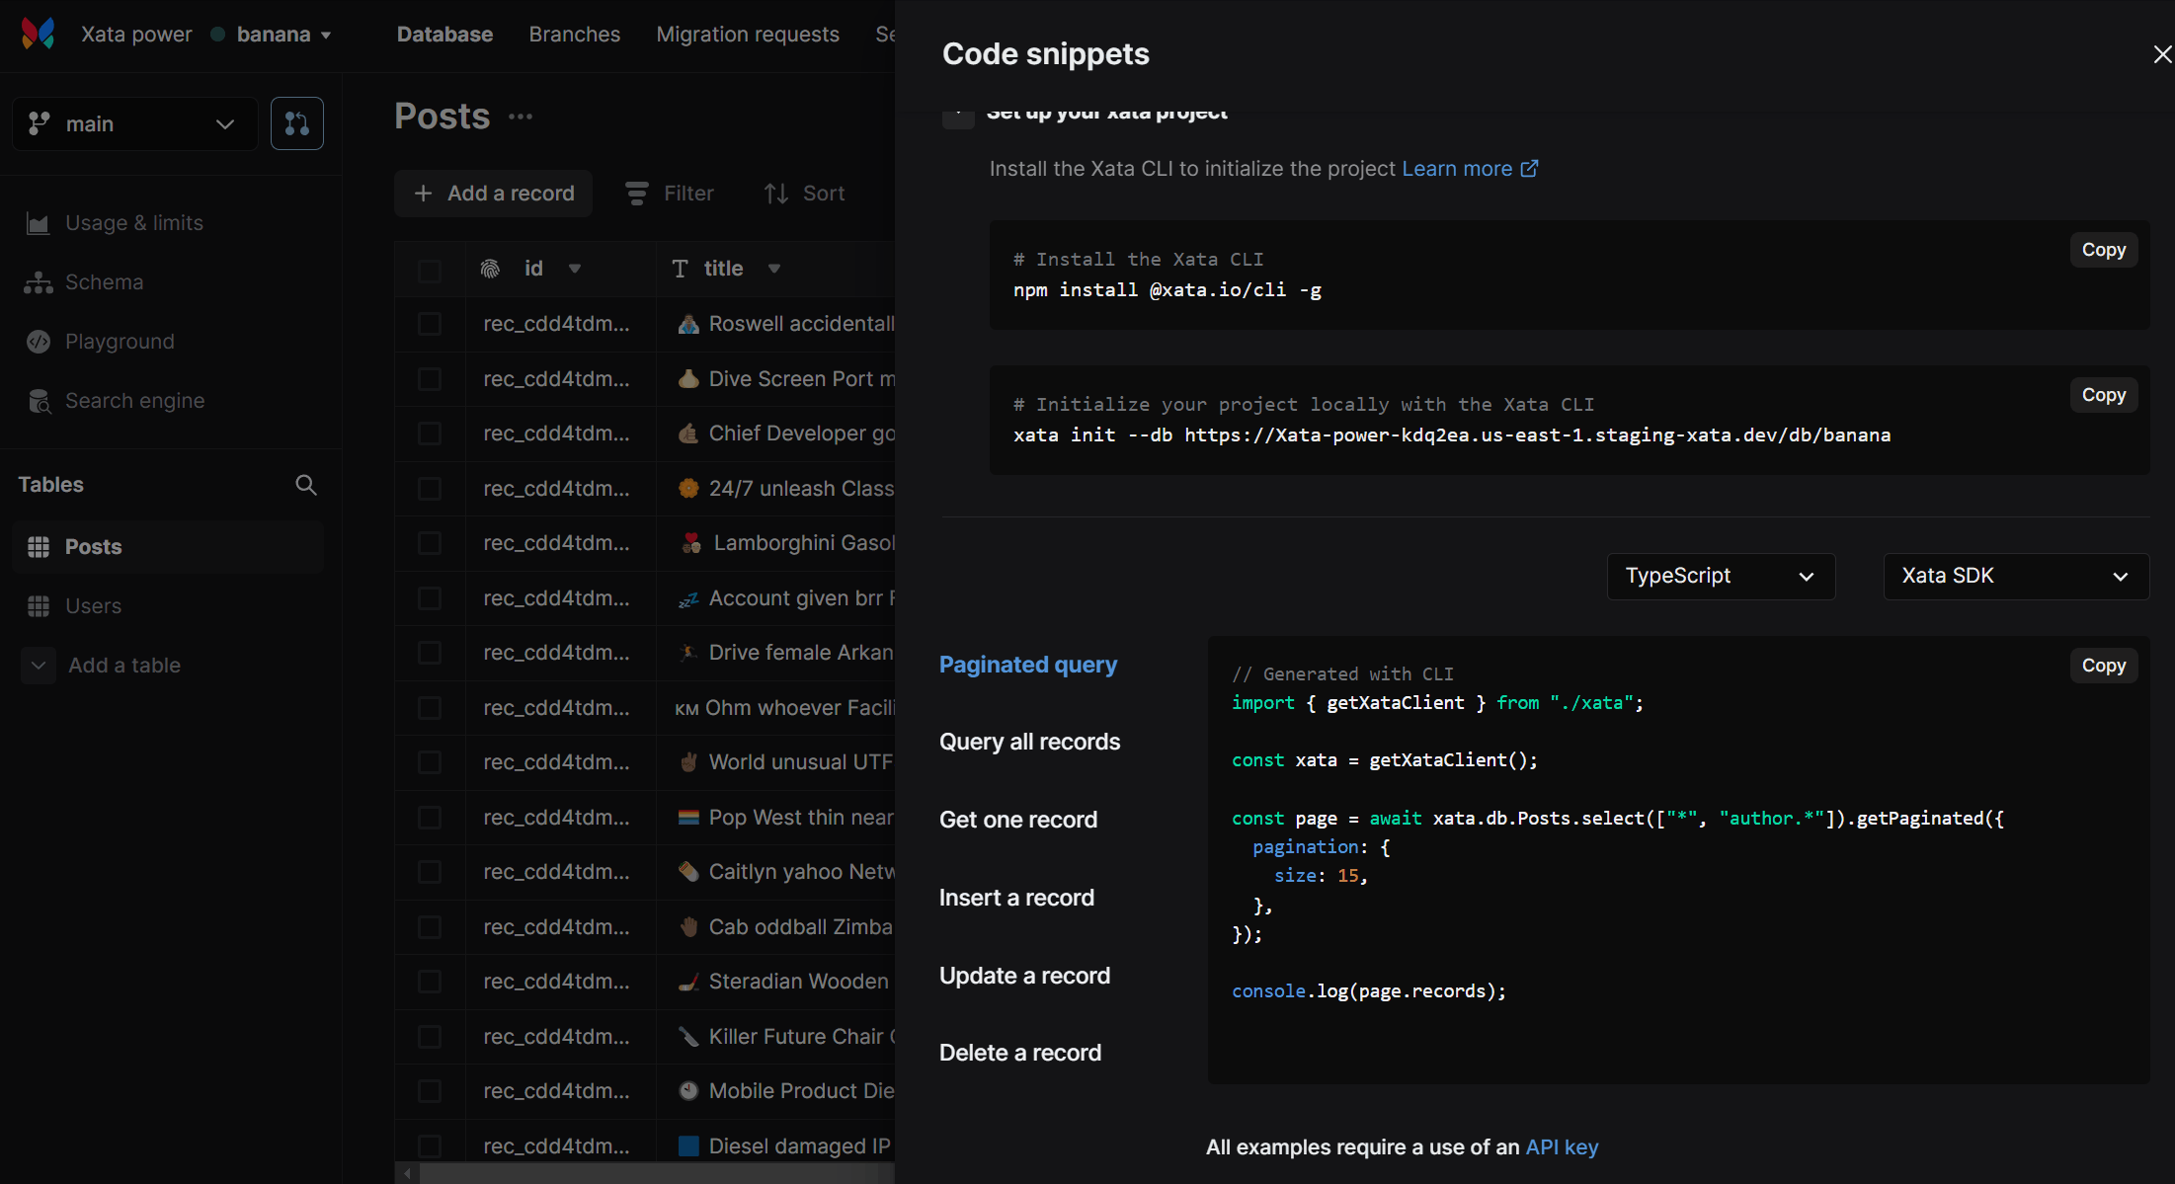This screenshot has height=1184, width=2175.
Task: Click the Sort arrows icon
Action: coord(776,194)
